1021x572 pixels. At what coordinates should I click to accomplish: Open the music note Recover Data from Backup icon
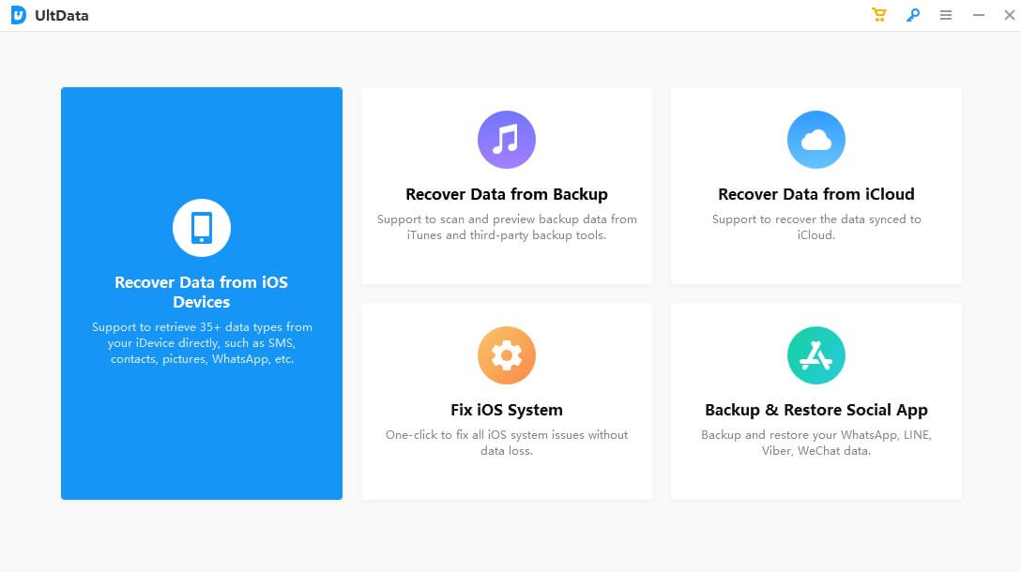pos(506,139)
